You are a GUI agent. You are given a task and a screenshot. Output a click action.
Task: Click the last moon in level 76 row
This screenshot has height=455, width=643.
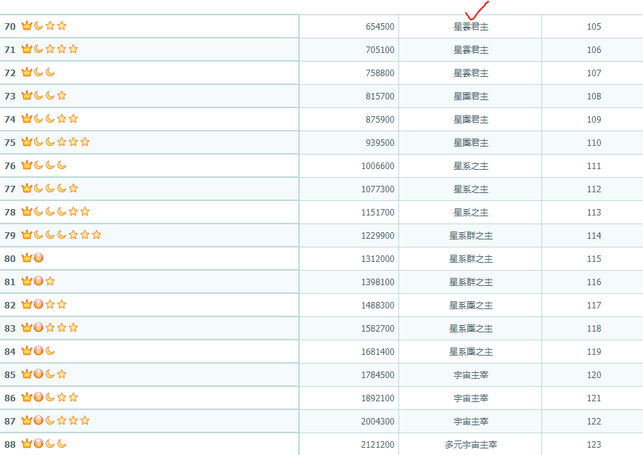pos(62,165)
